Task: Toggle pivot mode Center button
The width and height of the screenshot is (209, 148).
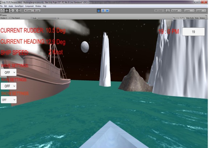Action: pos(28,11)
